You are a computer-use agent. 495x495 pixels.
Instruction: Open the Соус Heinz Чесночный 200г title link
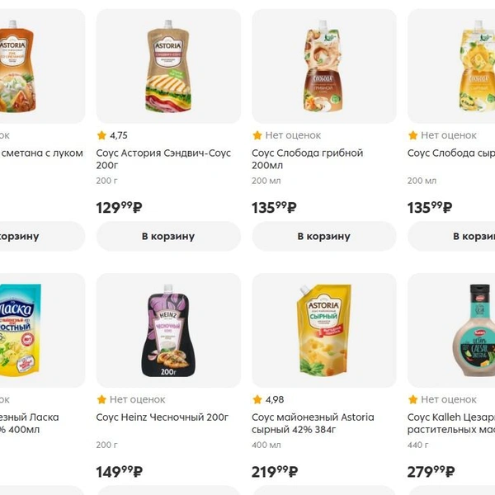coord(163,417)
